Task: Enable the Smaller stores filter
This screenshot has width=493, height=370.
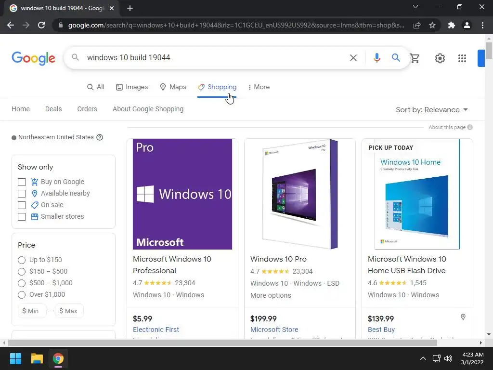Action: [x=22, y=217]
